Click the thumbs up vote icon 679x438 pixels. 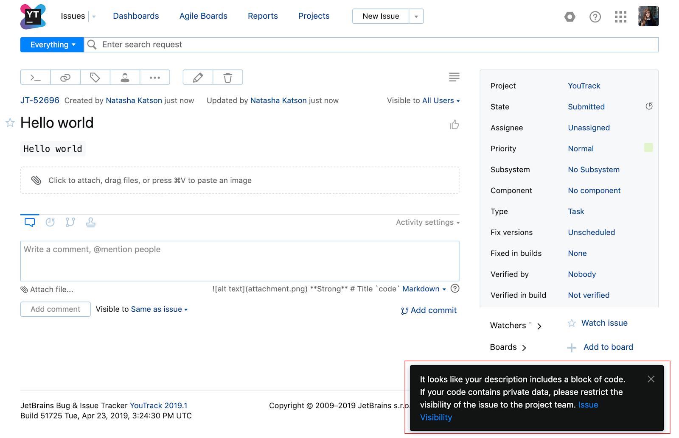(454, 125)
